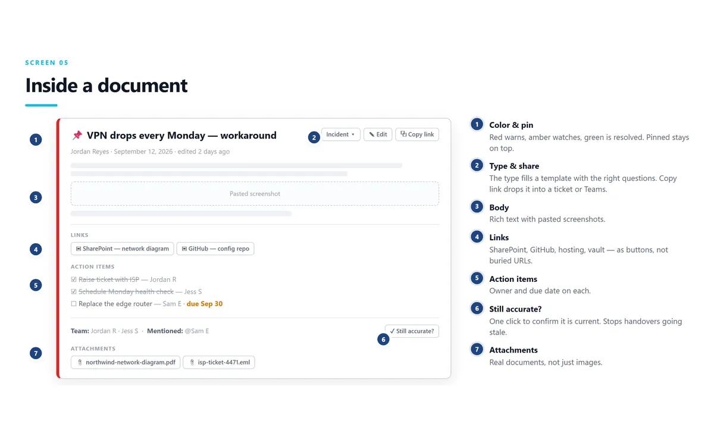This screenshot has width=714, height=446.
Task: Click the "Real documents, not just images." description
Action: coord(546,362)
